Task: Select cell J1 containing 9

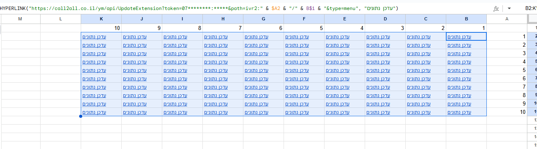Action: point(142,28)
